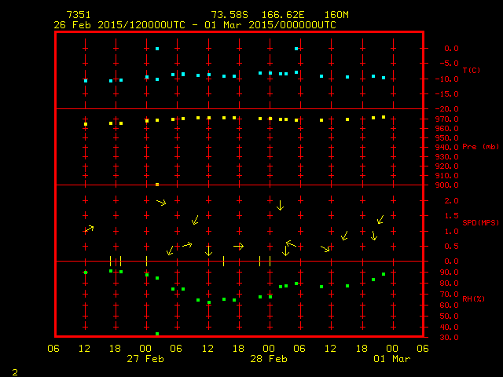Viewport: 503px width, 377px height.
Task: Click the 27 Feb date label
Action: (146, 359)
